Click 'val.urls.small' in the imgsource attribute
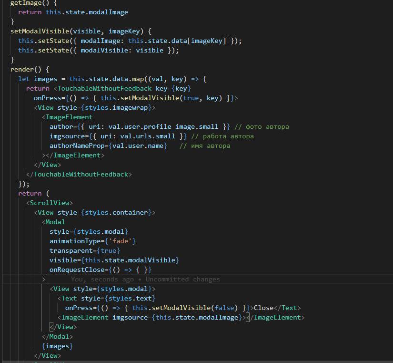The height and width of the screenshot is (363, 393). click(x=147, y=136)
